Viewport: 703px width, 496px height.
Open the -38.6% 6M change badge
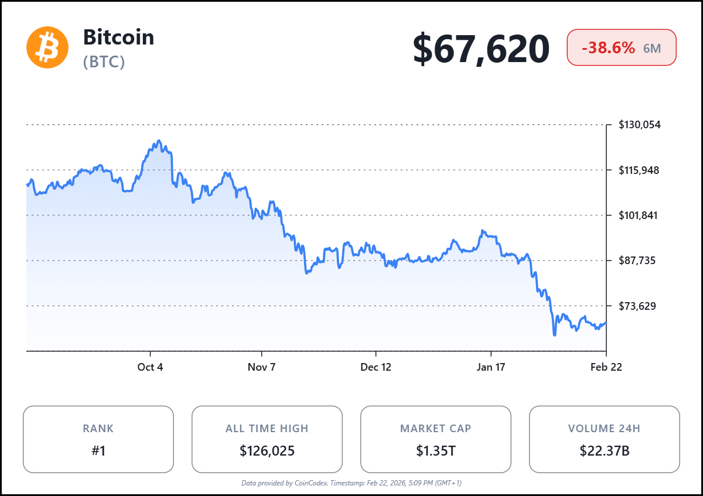(x=621, y=48)
